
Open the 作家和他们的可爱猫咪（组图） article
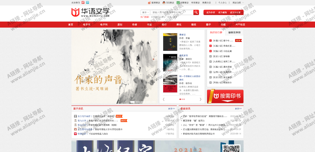pos(103,125)
